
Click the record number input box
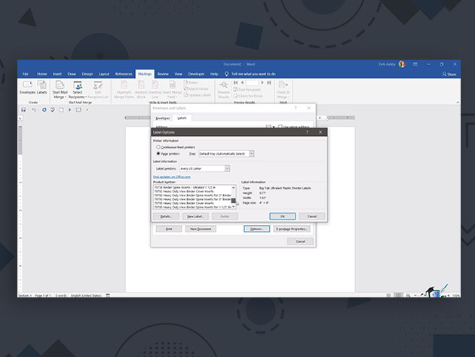(x=252, y=83)
